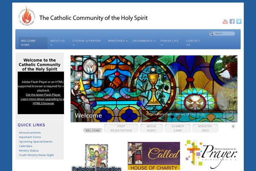
Task: Click the Holy Spirit flame logo
Action: (26, 16)
